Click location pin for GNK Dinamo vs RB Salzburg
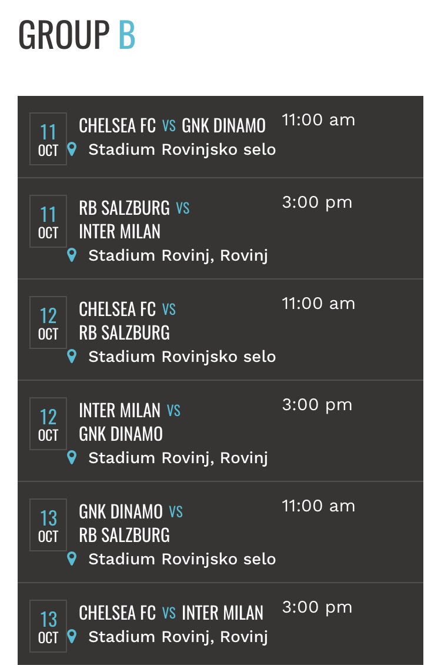 (x=72, y=559)
